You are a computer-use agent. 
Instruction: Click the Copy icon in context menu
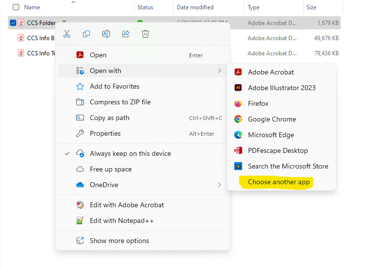pyautogui.click(x=86, y=34)
